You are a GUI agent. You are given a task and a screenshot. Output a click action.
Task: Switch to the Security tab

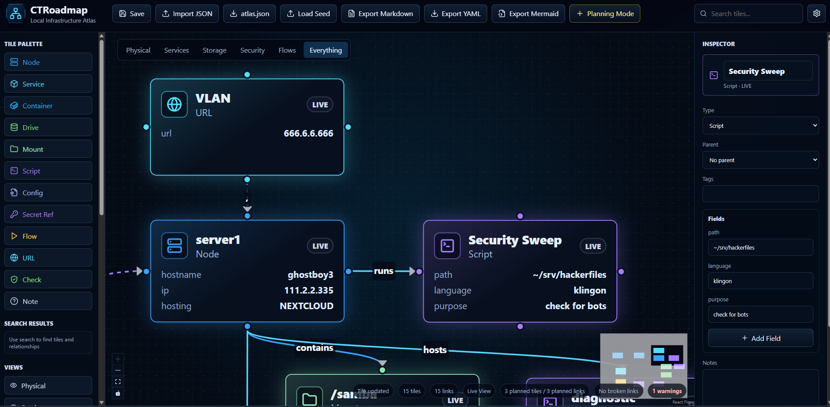[252, 50]
